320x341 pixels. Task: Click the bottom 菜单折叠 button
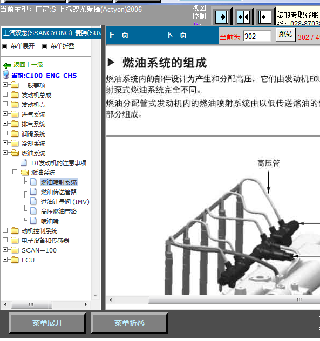click(130, 323)
